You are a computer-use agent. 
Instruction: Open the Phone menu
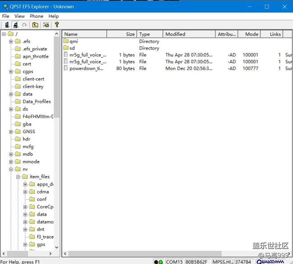[x=37, y=16]
